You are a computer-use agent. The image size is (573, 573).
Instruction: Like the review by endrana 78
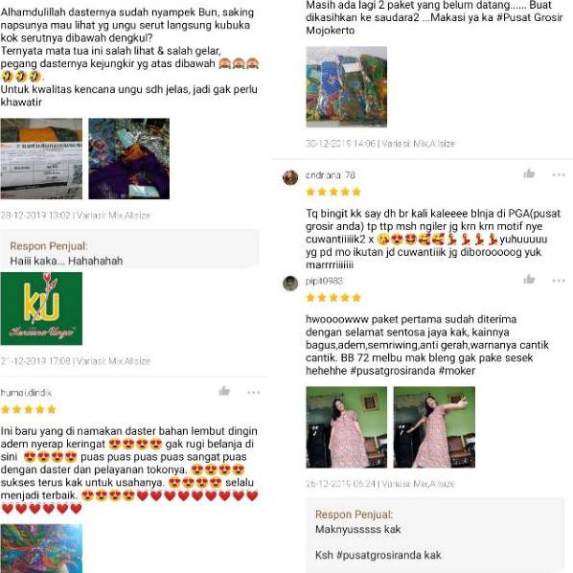point(529,173)
